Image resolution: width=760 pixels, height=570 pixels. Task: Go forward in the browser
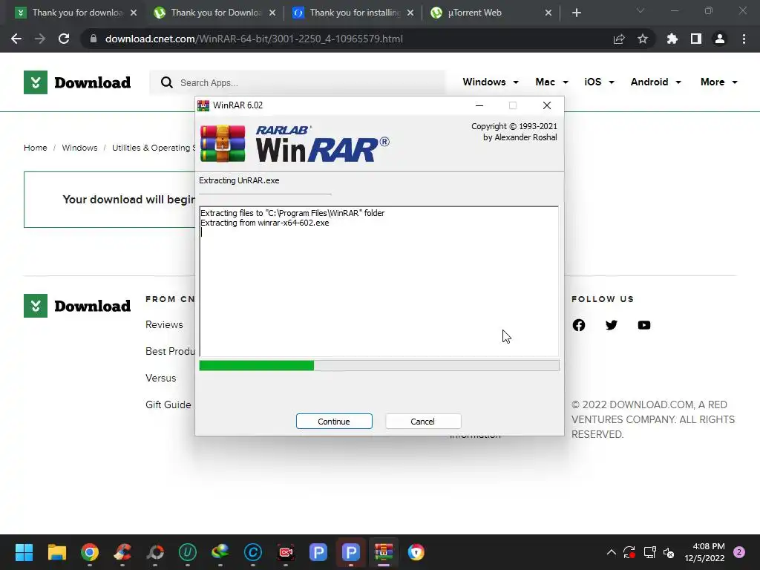[x=40, y=39]
